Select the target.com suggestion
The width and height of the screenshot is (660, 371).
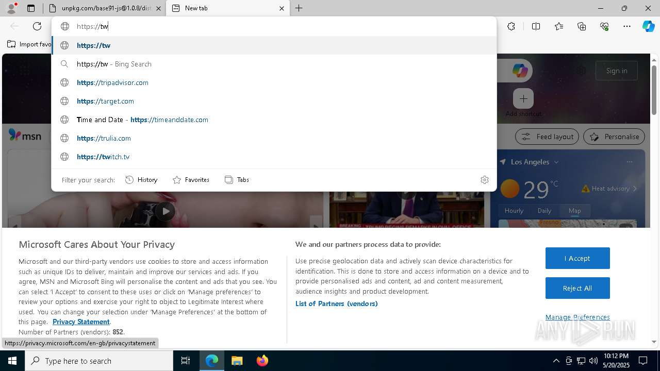pos(274,101)
